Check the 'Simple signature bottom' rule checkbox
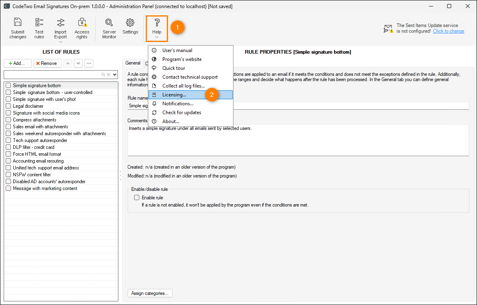This screenshot has width=477, height=305. (8, 85)
